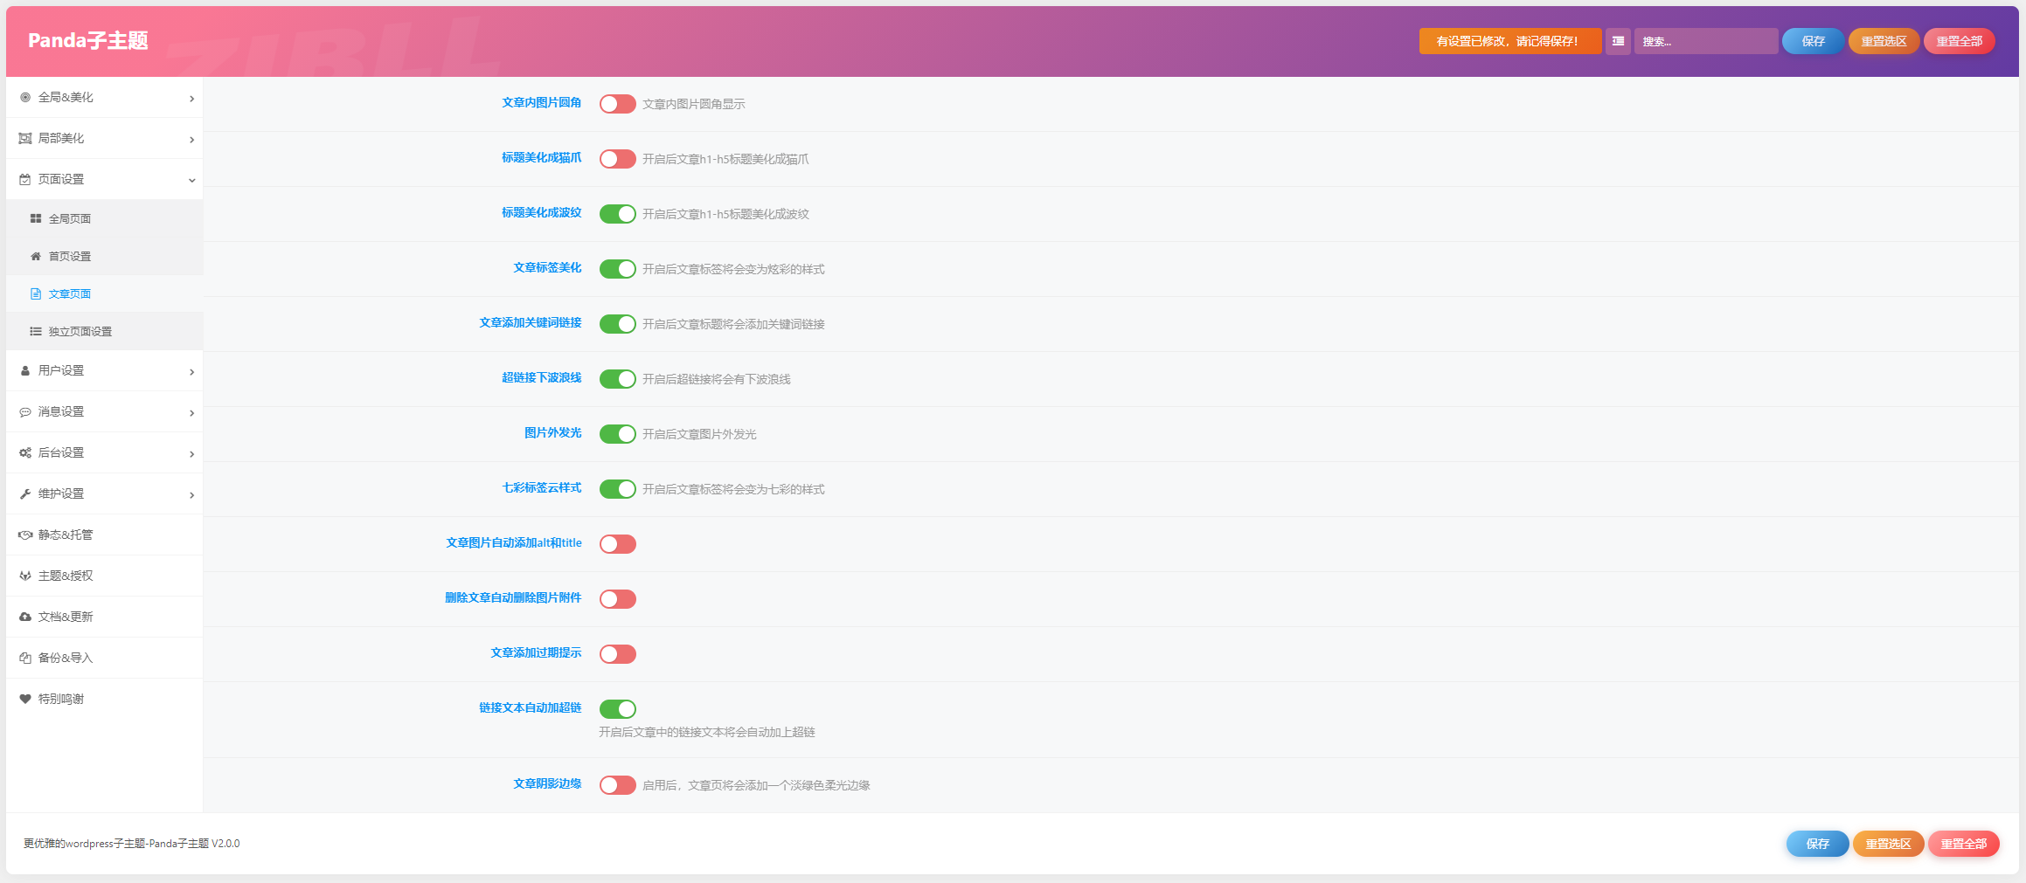The image size is (2026, 883).
Task: Open 备份&导入 section
Action: tap(104, 658)
